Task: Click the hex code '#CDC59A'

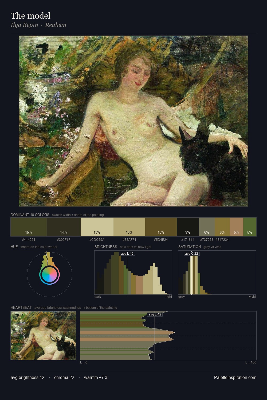Action: click(x=97, y=240)
